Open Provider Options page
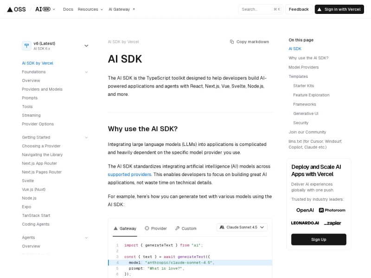This screenshot has width=371, height=278. pyautogui.click(x=38, y=124)
